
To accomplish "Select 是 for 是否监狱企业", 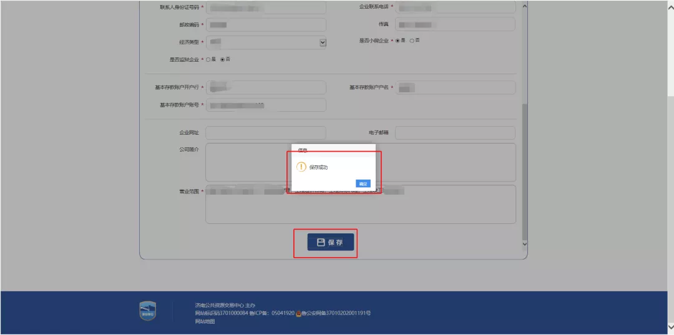I will [208, 59].
